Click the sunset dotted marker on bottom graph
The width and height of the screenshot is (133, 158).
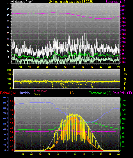pos(104,148)
